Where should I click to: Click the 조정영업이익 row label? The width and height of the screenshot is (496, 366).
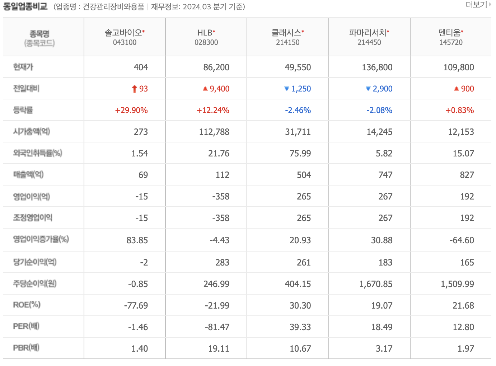tap(33, 218)
